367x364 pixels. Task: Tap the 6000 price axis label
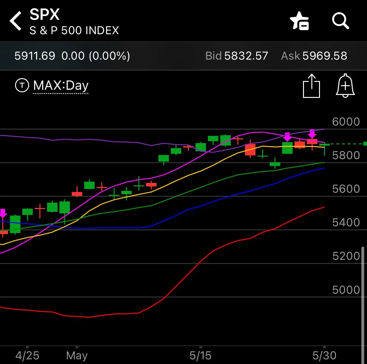tap(346, 122)
